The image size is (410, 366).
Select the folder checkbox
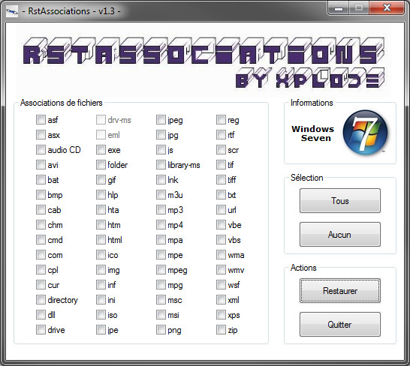[101, 165]
